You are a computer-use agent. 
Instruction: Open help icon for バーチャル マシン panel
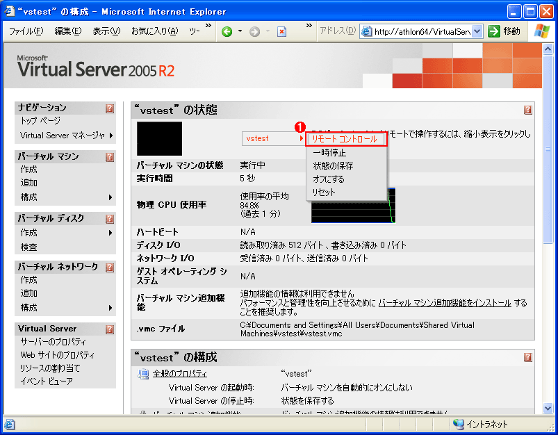click(x=110, y=157)
